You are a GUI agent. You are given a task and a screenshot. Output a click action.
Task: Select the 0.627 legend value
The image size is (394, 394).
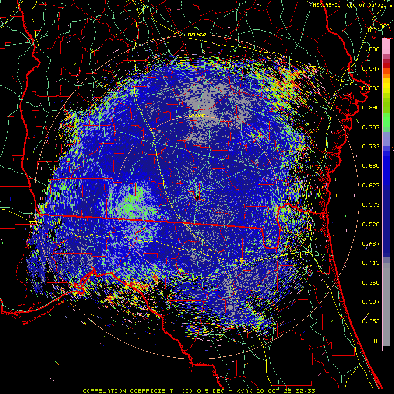371,186
